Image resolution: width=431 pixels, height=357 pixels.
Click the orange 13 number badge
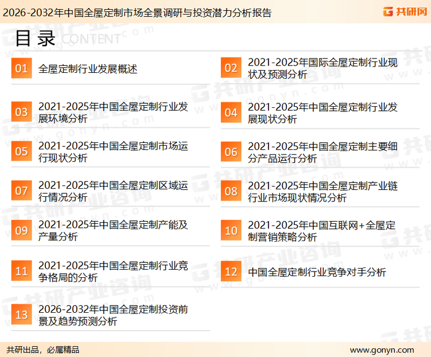pos(21,314)
